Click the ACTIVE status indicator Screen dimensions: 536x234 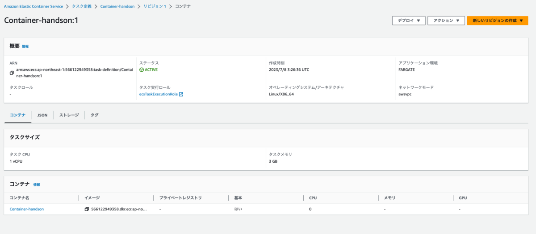[x=148, y=70]
